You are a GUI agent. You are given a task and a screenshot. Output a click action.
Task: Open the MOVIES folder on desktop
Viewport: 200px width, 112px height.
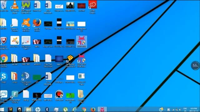click(3, 24)
